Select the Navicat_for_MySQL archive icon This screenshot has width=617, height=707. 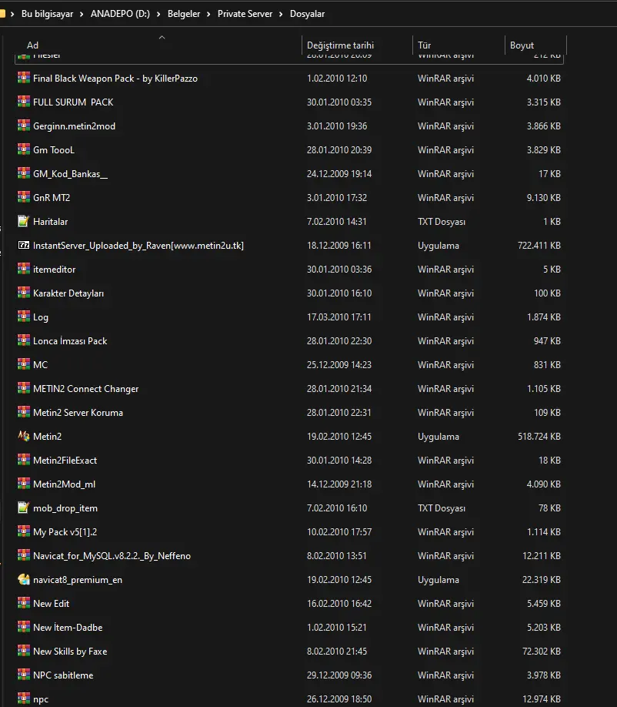pos(24,556)
